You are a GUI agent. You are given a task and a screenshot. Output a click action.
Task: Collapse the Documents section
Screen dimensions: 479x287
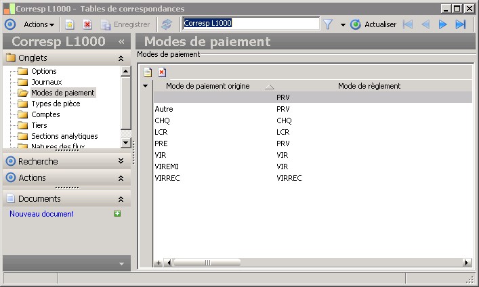(121, 199)
